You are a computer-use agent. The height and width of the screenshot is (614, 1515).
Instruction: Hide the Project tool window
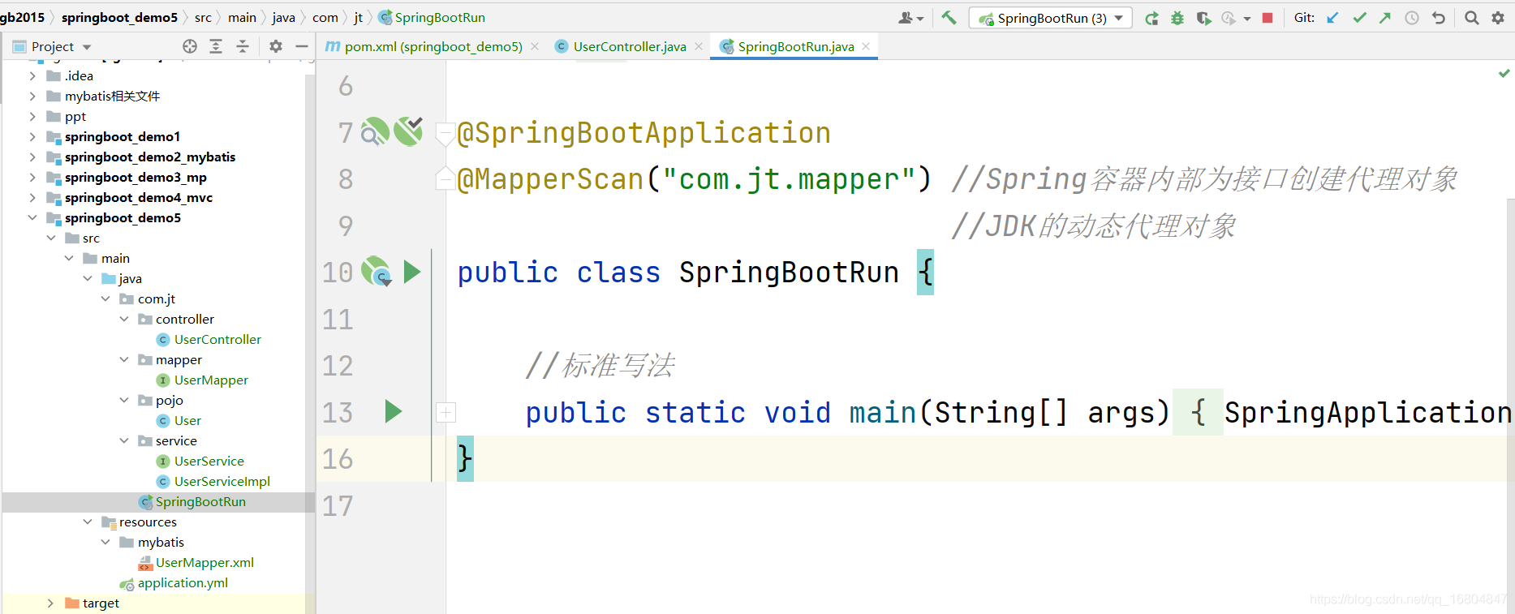(302, 46)
